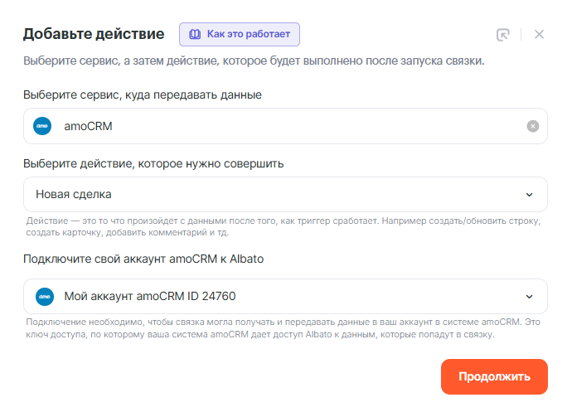Focus the amoCRM service input field
567x412 pixels.
282,126
